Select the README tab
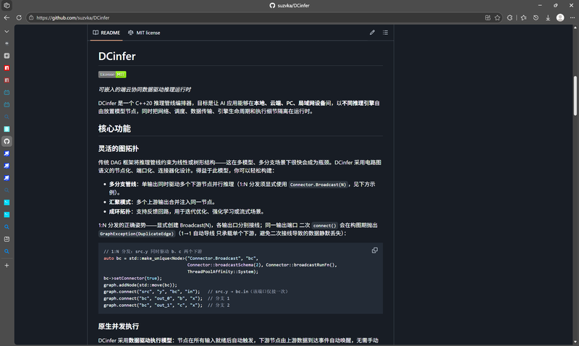 pos(106,33)
